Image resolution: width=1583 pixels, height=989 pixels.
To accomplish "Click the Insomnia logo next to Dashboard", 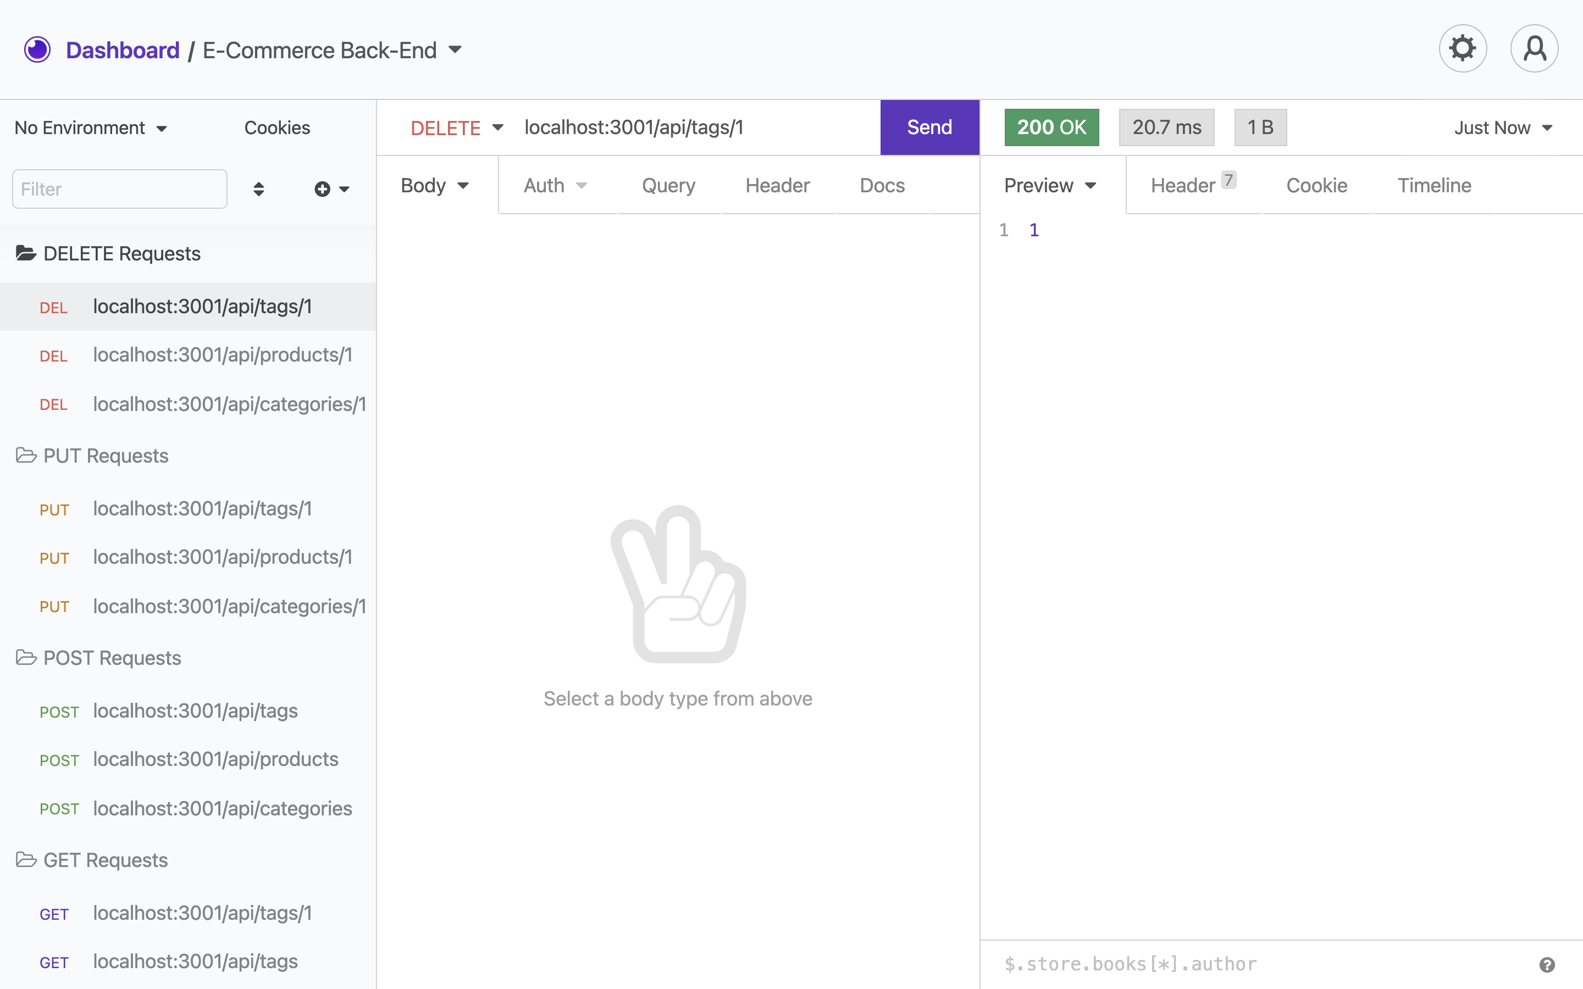I will pos(37,49).
